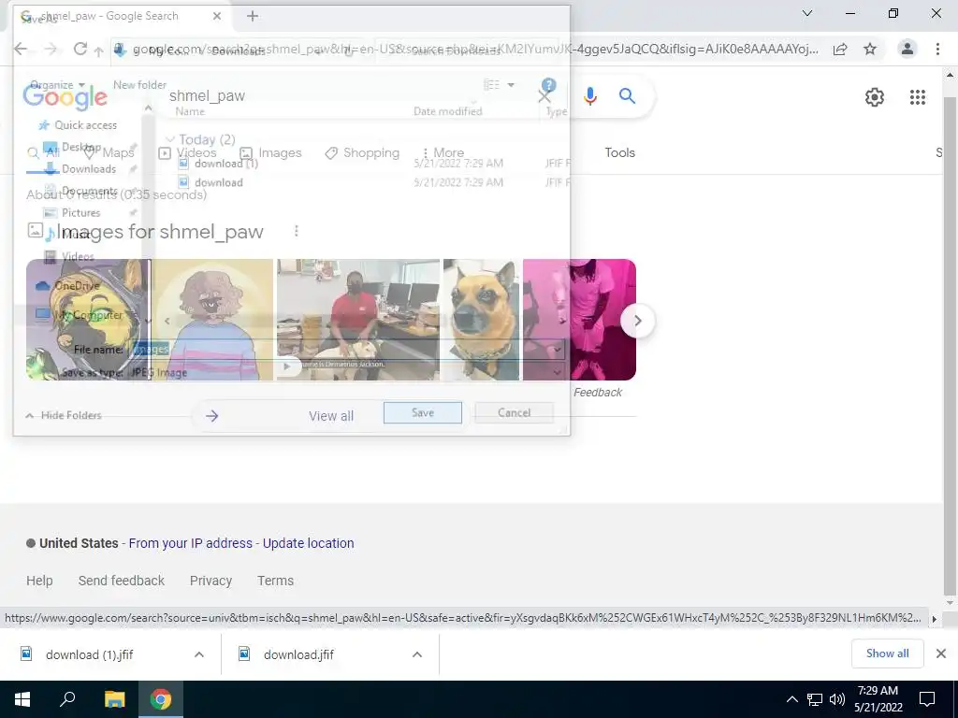Open Google settings gear

875,97
